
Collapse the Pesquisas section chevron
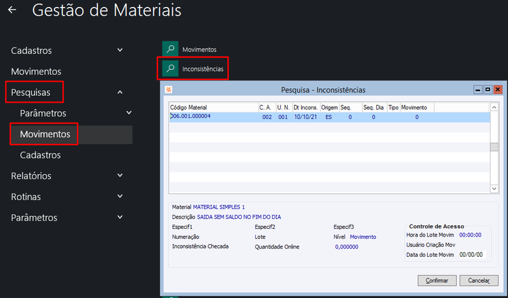tap(120, 92)
